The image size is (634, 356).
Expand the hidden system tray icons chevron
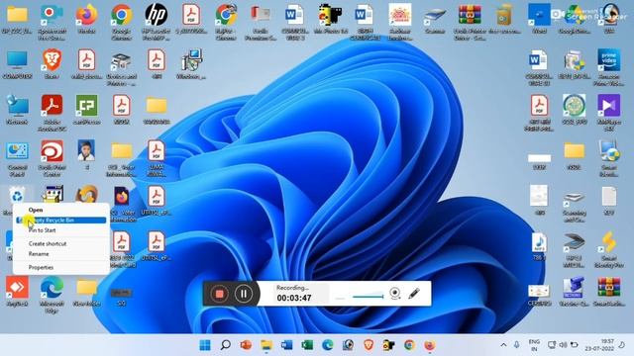503,345
